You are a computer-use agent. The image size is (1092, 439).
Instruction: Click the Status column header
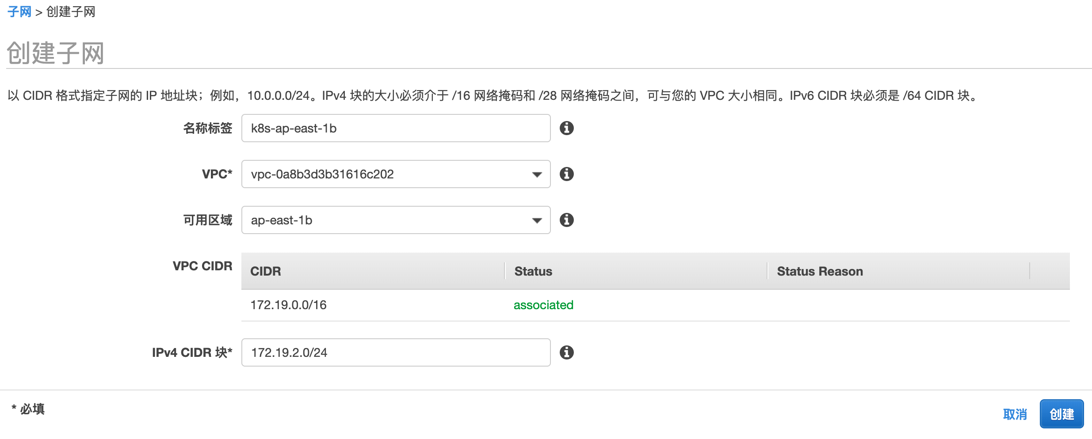(x=533, y=271)
